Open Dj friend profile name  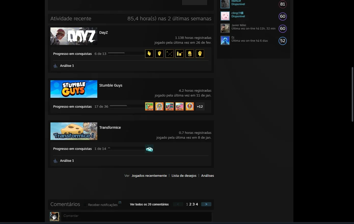pyautogui.click(x=233, y=37)
